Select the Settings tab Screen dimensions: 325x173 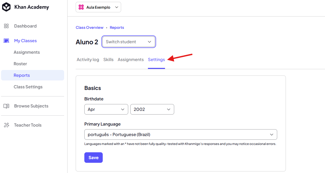click(x=156, y=60)
